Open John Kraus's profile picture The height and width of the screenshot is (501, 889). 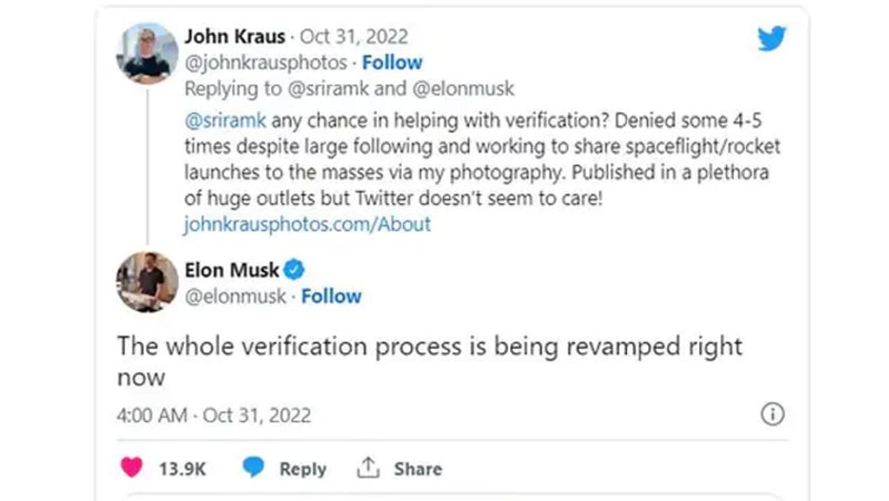[x=147, y=54]
